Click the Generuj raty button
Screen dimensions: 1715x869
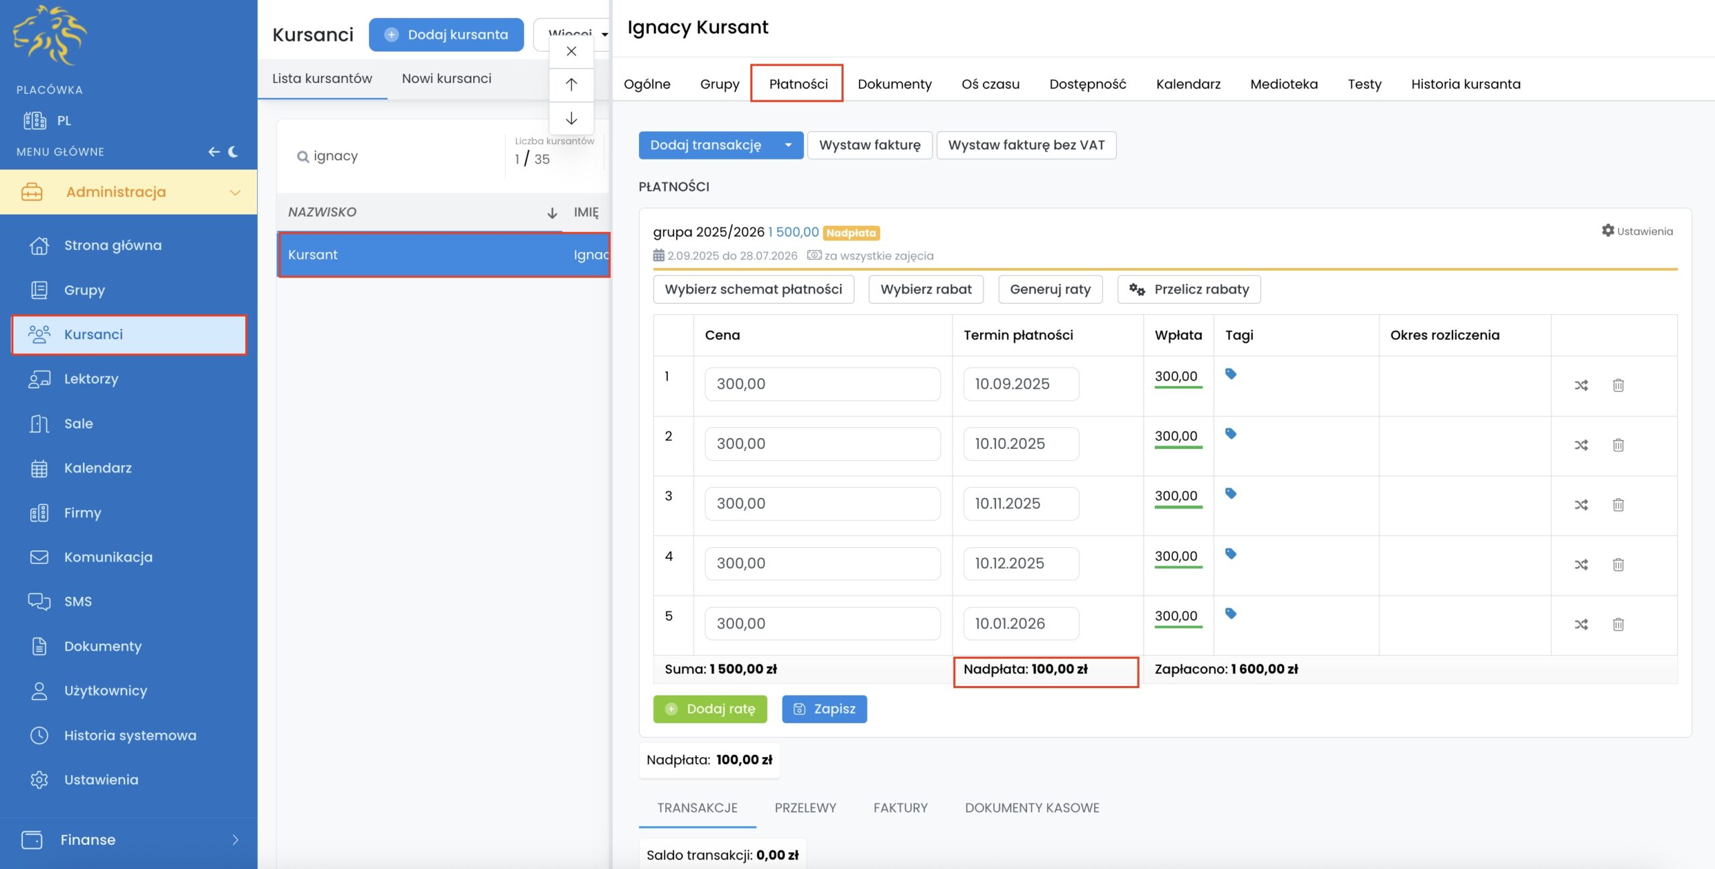coord(1050,289)
